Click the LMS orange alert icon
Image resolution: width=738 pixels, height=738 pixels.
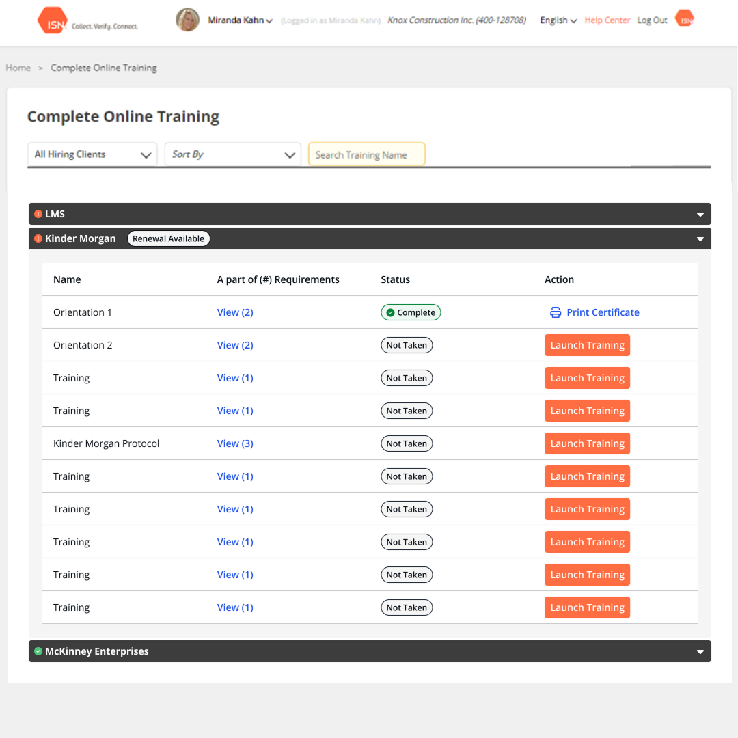tap(38, 214)
